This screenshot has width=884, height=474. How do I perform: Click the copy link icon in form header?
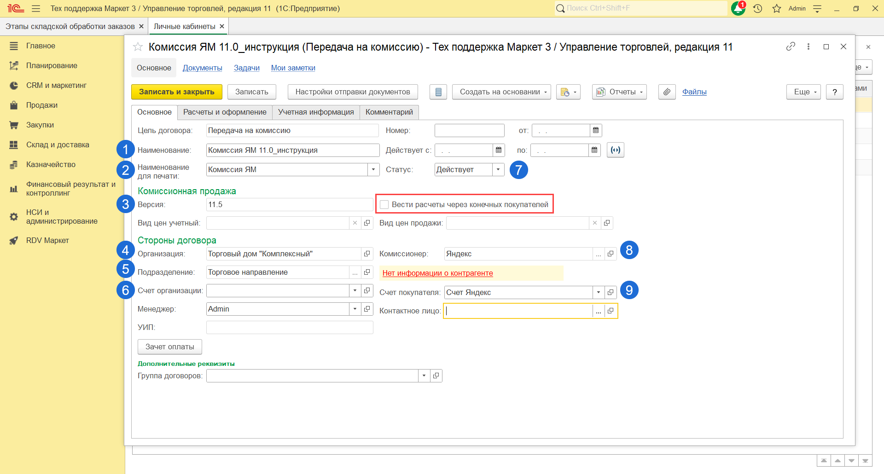[x=791, y=46]
